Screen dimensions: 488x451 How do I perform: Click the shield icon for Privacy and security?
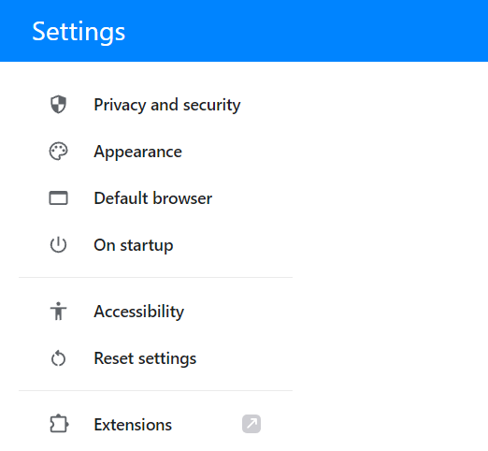pyautogui.click(x=58, y=105)
